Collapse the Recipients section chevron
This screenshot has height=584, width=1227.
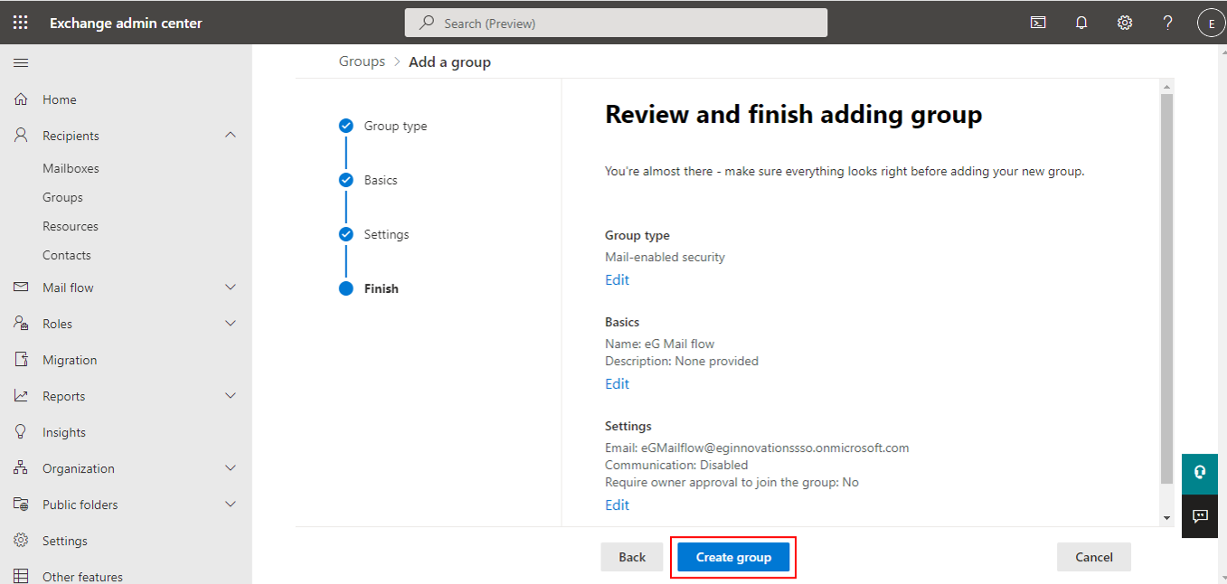[231, 135]
